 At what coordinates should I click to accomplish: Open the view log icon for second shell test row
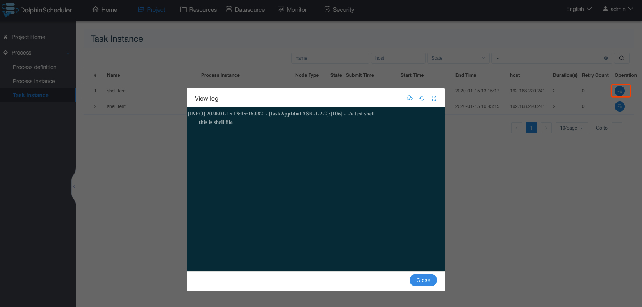(620, 106)
